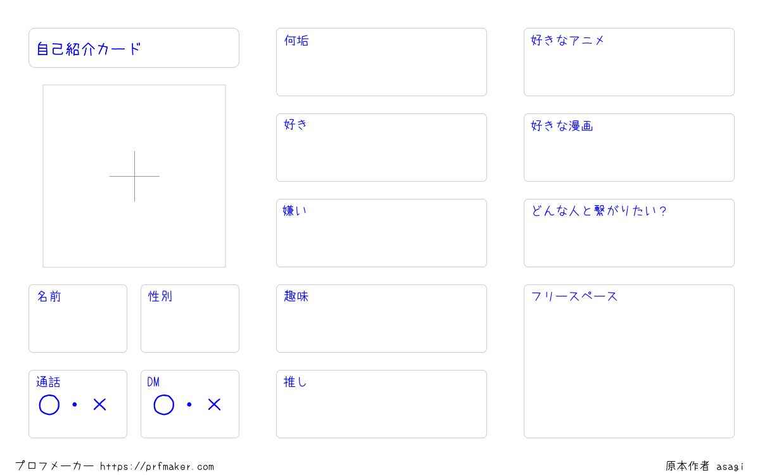
Task: Click the dot between 通話 circle and X
Action: pyautogui.click(x=75, y=404)
